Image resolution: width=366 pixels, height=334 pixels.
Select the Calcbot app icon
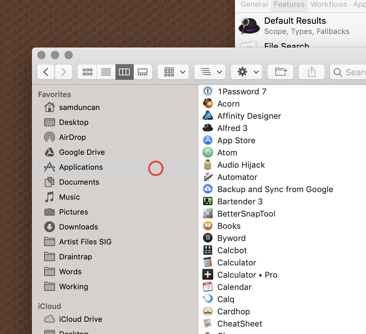[208, 250]
